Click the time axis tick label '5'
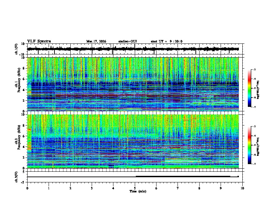The width and height of the screenshot is (273, 211). point(135,188)
